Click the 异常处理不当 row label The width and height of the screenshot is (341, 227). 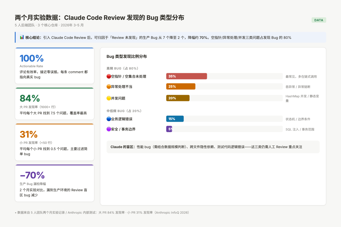pyautogui.click(x=122, y=87)
